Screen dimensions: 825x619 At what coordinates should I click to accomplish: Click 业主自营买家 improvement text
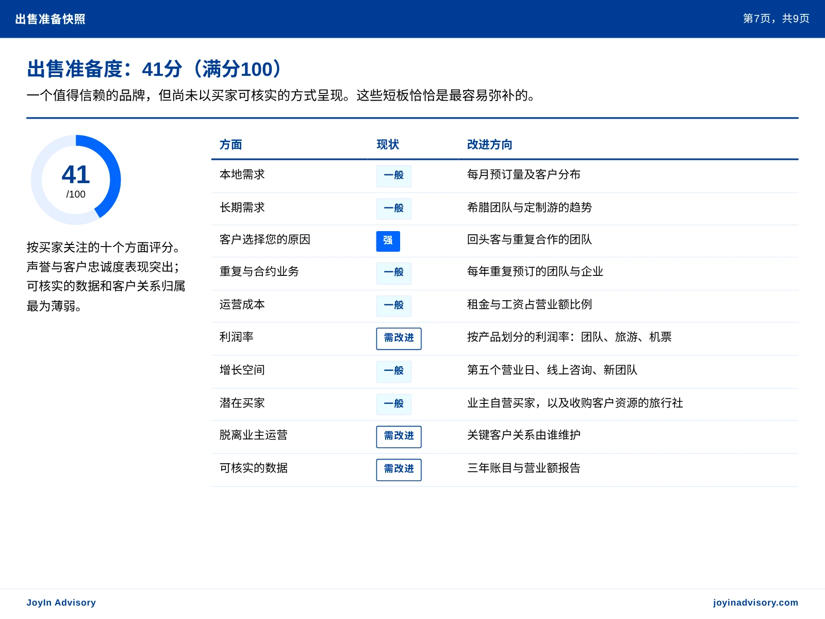[x=575, y=403]
